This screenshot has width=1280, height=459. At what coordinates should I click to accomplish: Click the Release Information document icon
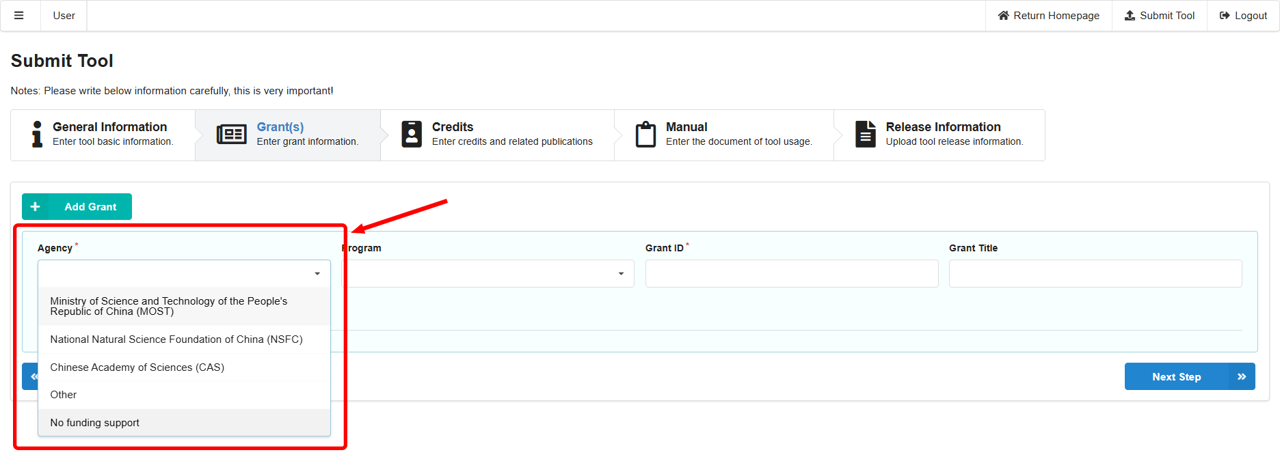866,134
